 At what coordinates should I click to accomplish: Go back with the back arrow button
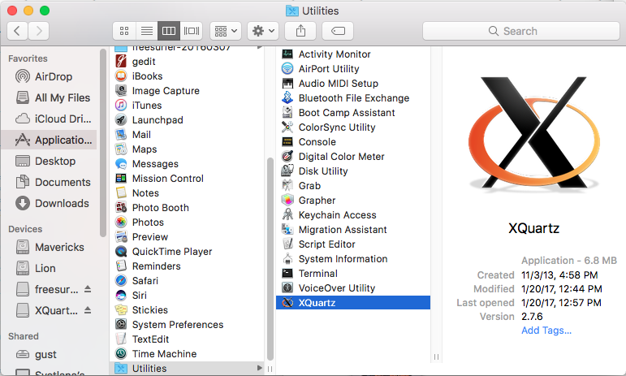point(18,31)
